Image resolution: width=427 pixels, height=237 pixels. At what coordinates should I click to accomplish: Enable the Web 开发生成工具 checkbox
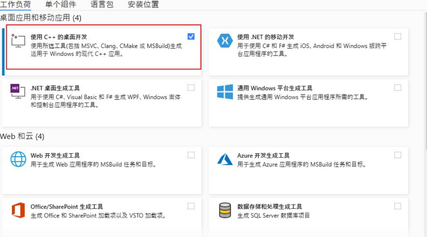191,155
